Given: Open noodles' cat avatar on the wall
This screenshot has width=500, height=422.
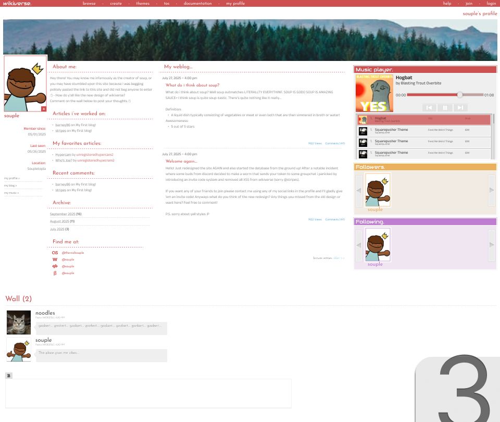Looking at the screenshot, I should (x=19, y=322).
